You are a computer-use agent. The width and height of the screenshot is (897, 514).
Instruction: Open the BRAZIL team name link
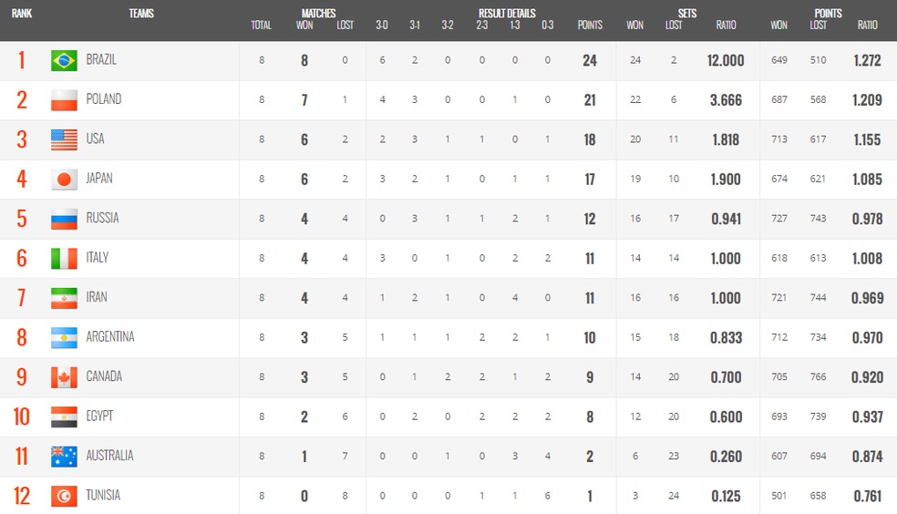tap(101, 59)
